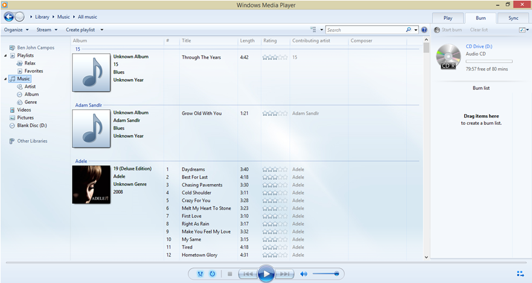Screen dimensions: 532x283
Task: Click the Adele 19 album cover
Action: click(x=91, y=185)
